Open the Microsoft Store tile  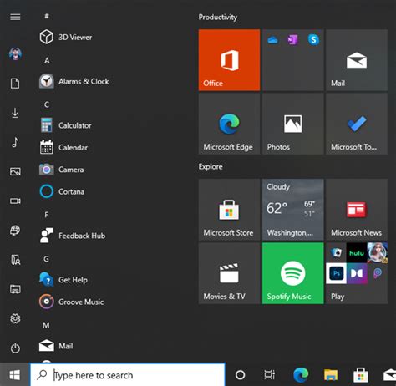click(x=229, y=210)
